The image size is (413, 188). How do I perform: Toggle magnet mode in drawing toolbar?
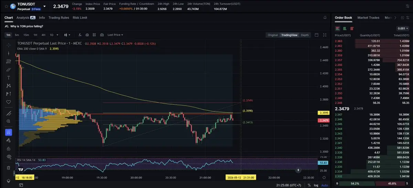point(9,132)
